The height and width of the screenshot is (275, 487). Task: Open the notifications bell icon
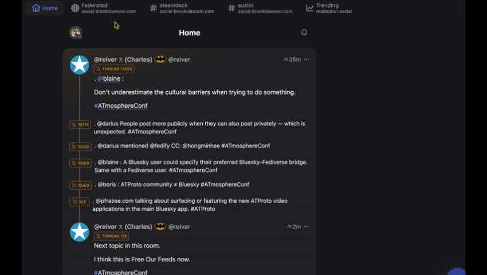tap(304, 32)
